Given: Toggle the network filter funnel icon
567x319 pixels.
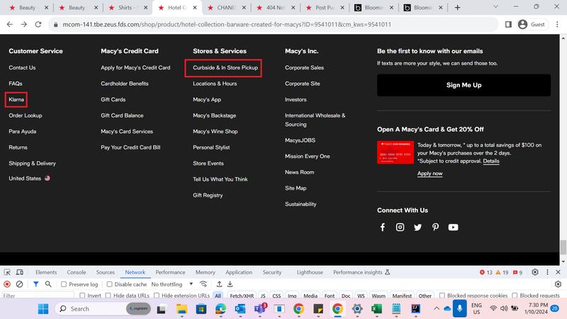Looking at the screenshot, I should [x=36, y=284].
